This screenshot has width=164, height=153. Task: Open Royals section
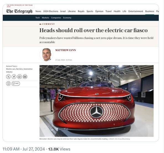(81, 11)
